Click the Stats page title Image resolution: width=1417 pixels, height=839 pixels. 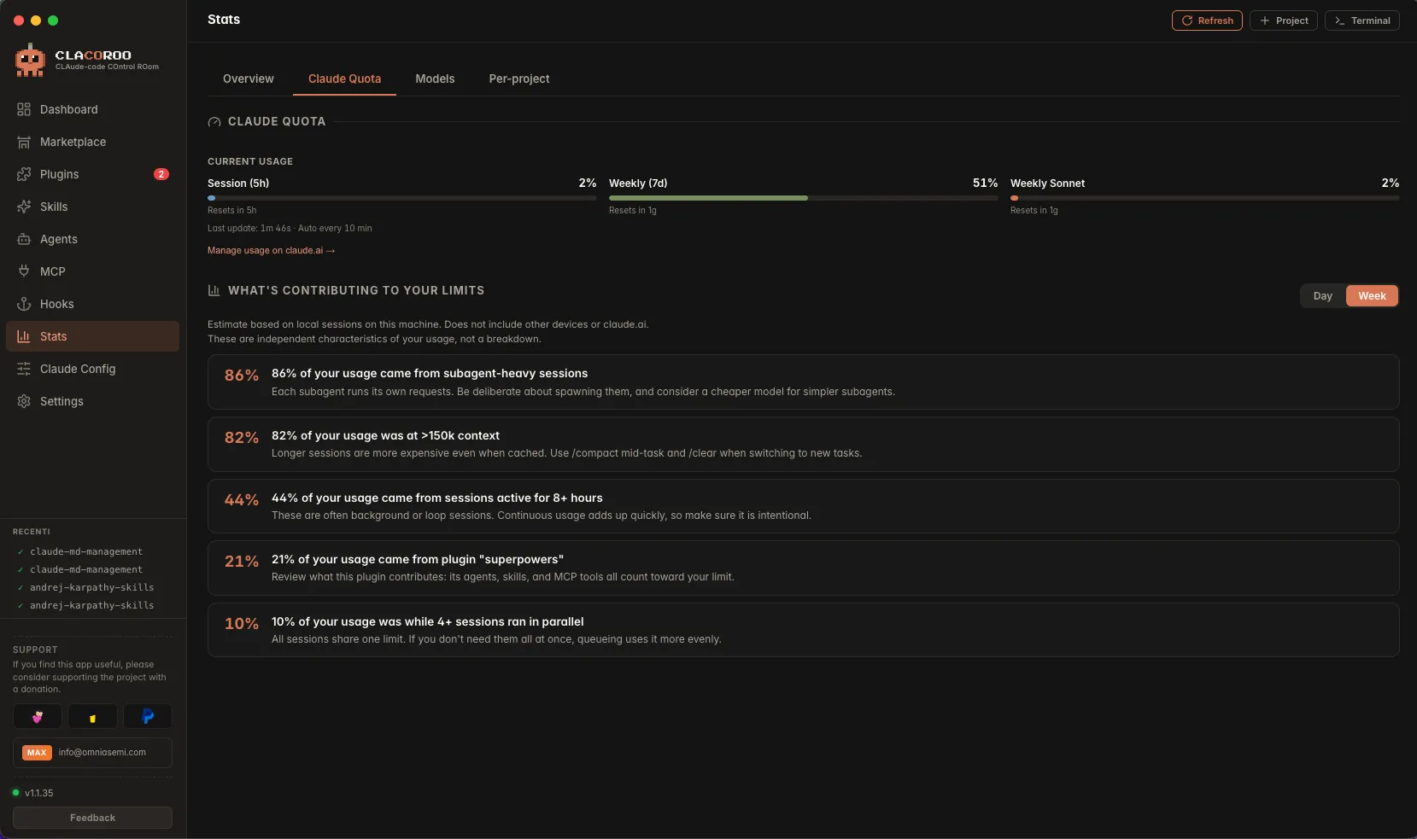(x=224, y=20)
